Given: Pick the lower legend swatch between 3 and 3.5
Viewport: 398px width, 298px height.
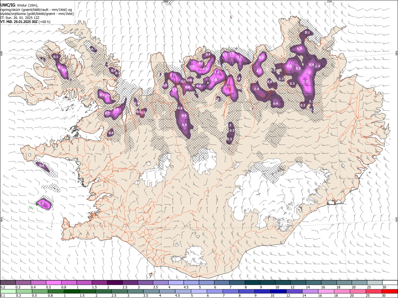Looking at the screenshot, I should [x=135, y=291].
